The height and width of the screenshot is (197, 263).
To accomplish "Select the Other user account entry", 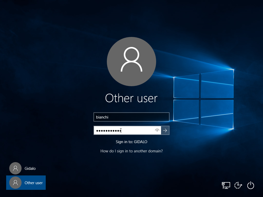I will pos(26,183).
